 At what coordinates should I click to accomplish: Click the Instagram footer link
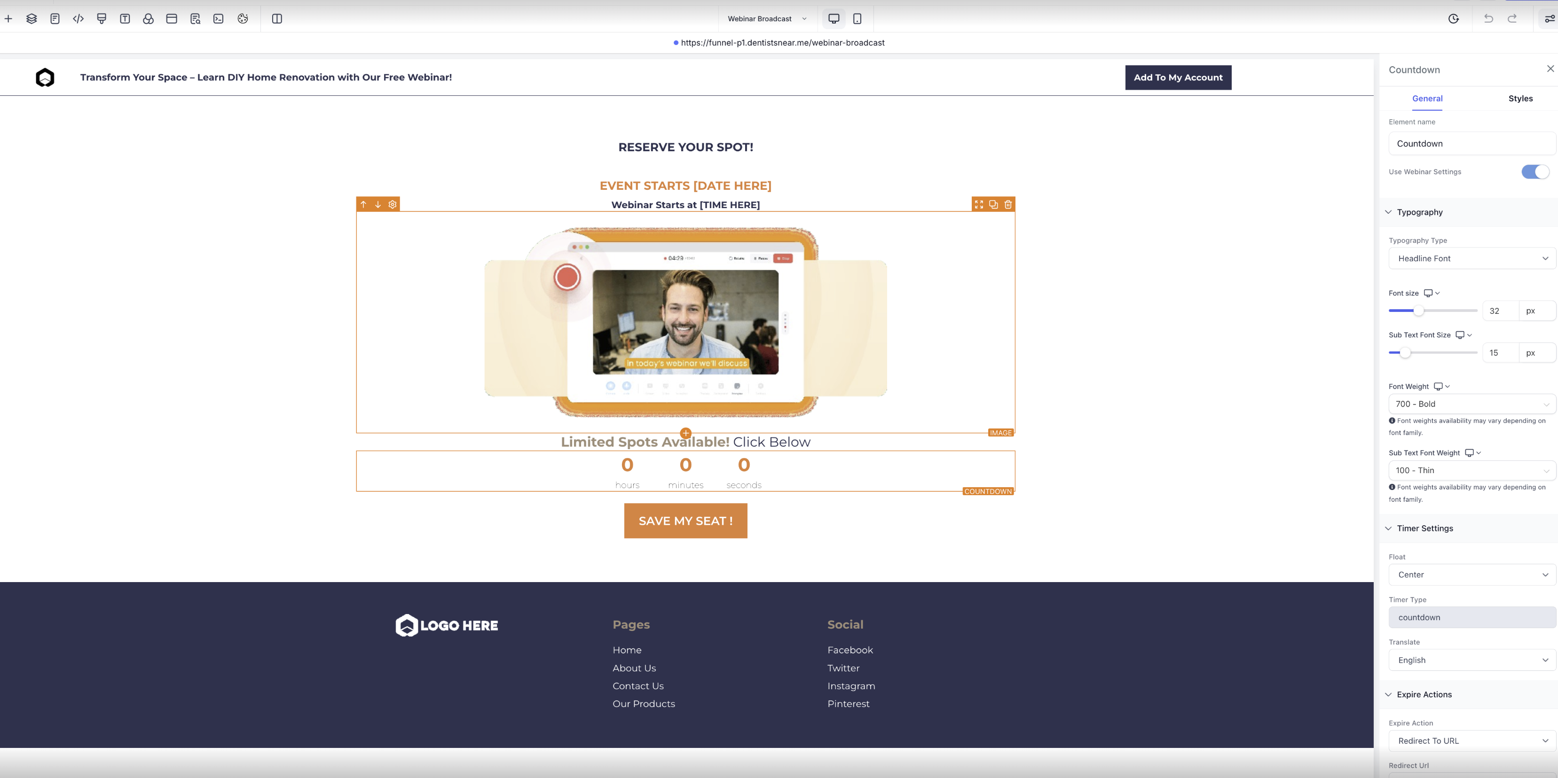pyautogui.click(x=851, y=686)
